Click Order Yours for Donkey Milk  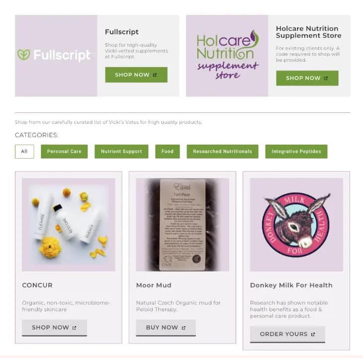tap(287, 334)
